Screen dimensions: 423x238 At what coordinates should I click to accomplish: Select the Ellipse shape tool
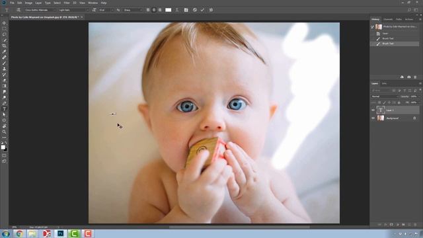pos(4,120)
